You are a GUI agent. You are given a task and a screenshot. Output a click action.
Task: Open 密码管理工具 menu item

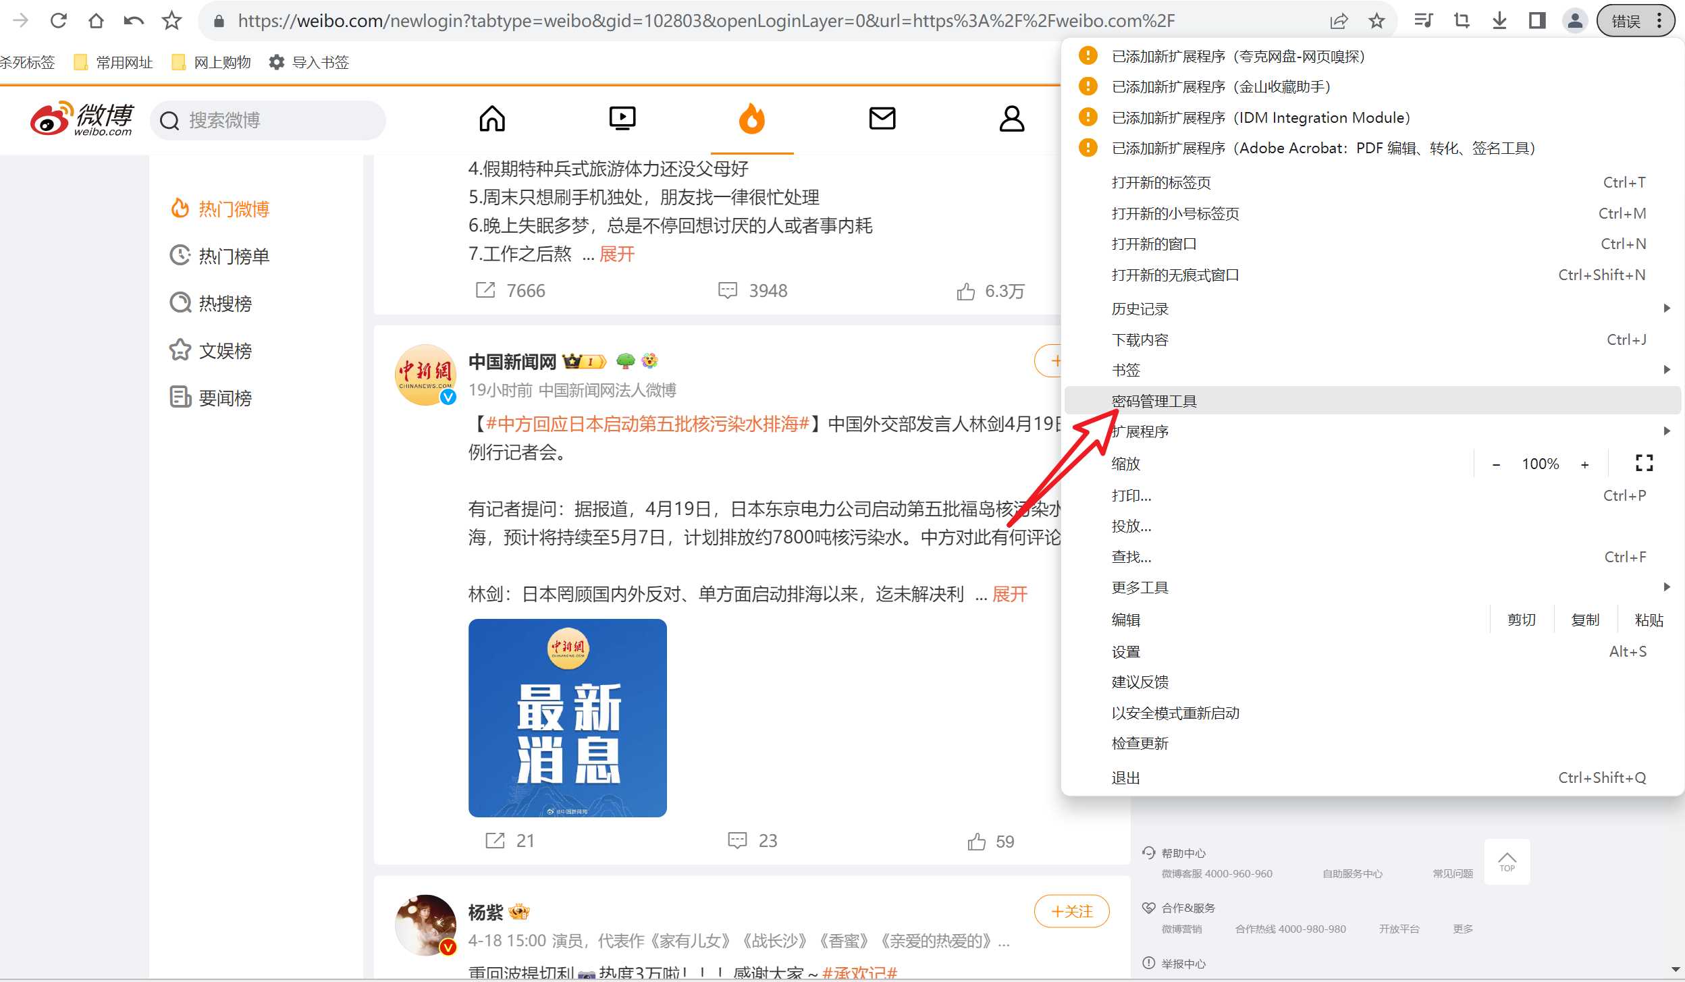1373,401
